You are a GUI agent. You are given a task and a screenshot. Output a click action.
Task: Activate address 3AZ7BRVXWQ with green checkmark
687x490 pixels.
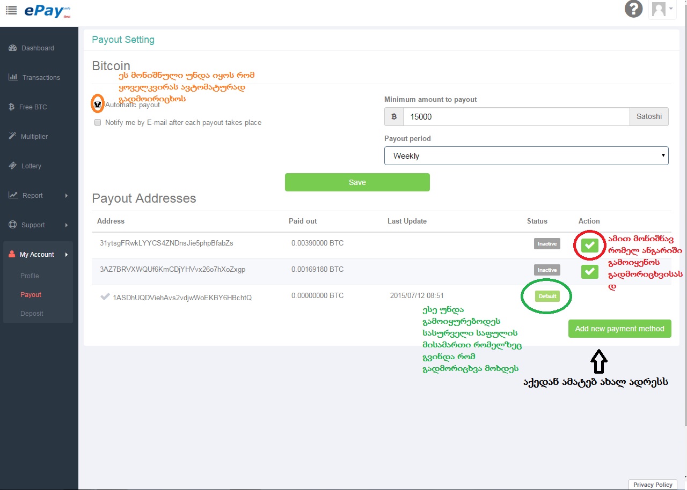tap(590, 271)
